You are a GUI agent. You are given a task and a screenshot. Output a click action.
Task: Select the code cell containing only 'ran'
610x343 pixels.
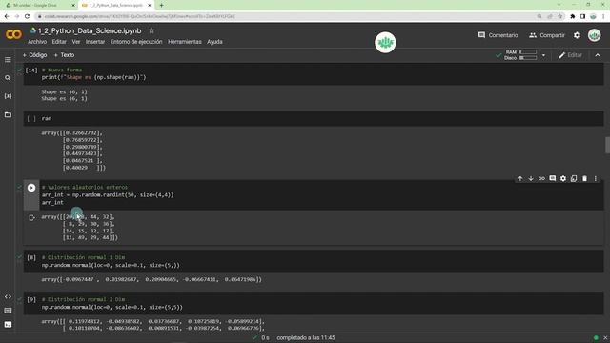(x=314, y=118)
